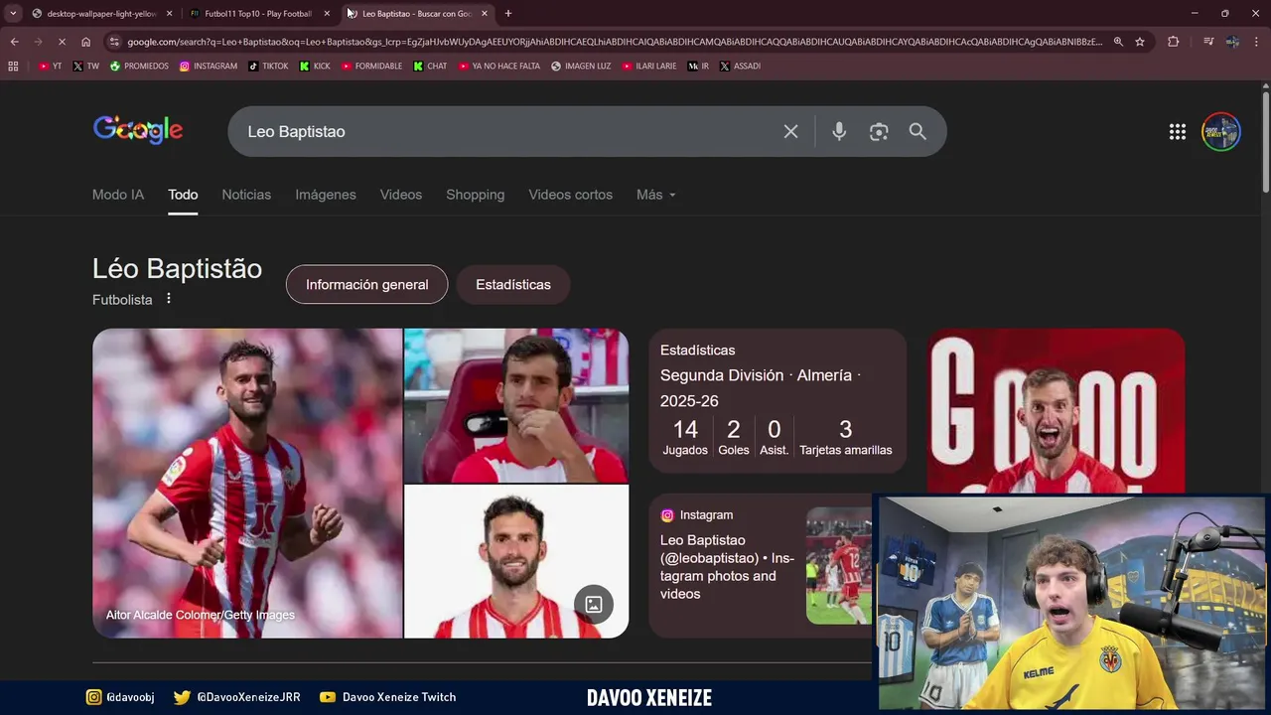Switch to Shopping results tab
This screenshot has width=1271, height=715.
(476, 195)
